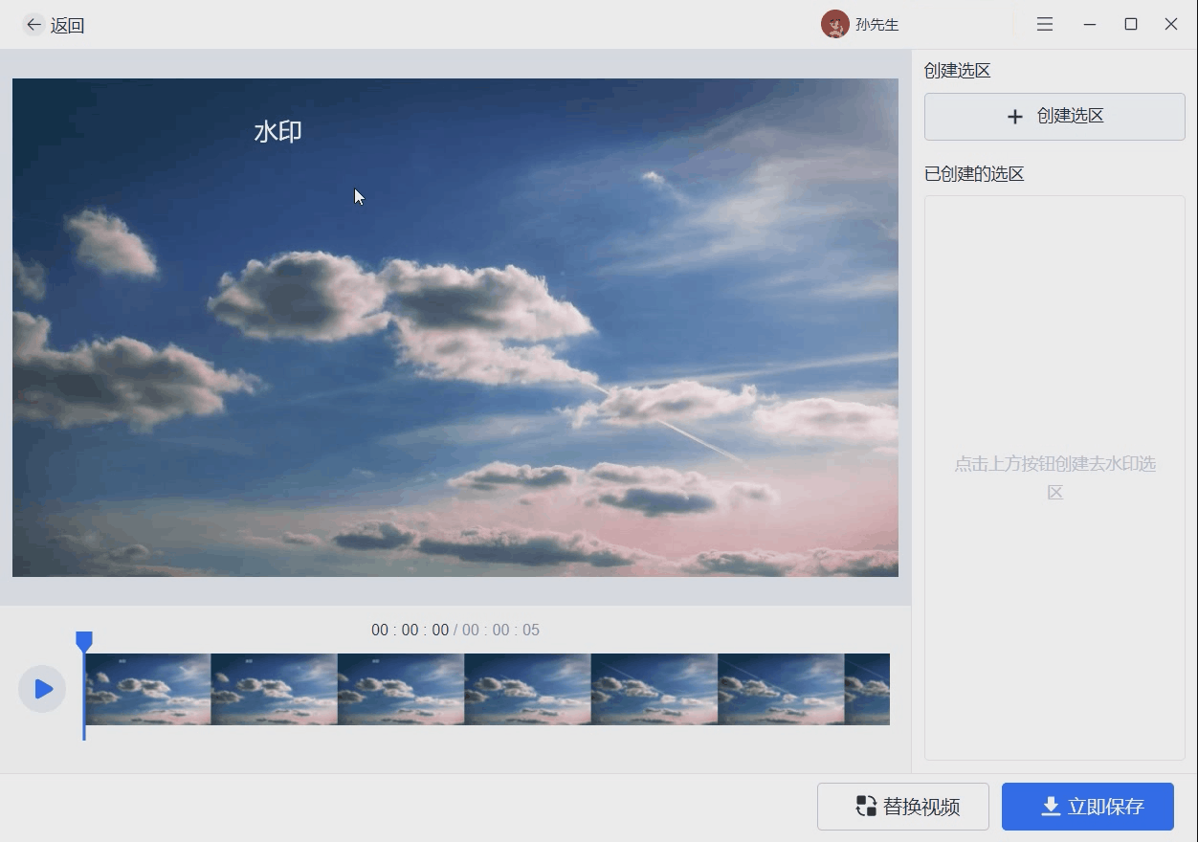Select the third timeline thumbnail frame
This screenshot has height=842, width=1198.
(x=401, y=689)
